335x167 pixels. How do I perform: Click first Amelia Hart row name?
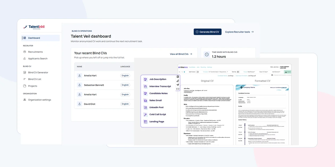pyautogui.click(x=90, y=76)
